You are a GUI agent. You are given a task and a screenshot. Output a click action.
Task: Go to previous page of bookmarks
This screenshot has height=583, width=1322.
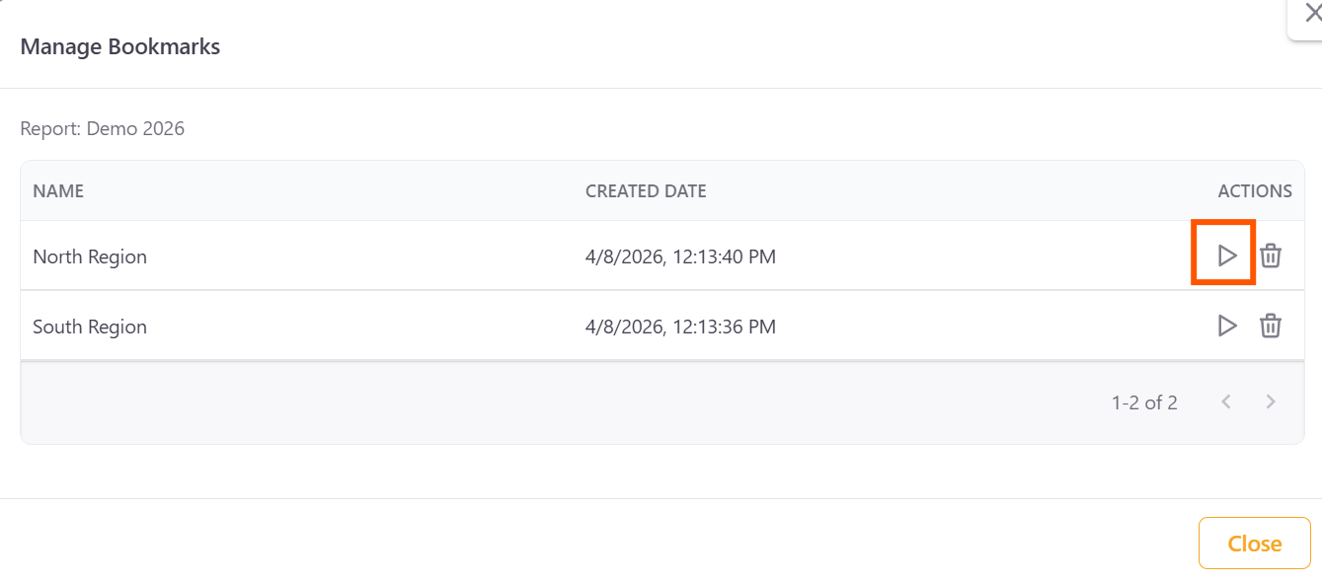point(1226,401)
